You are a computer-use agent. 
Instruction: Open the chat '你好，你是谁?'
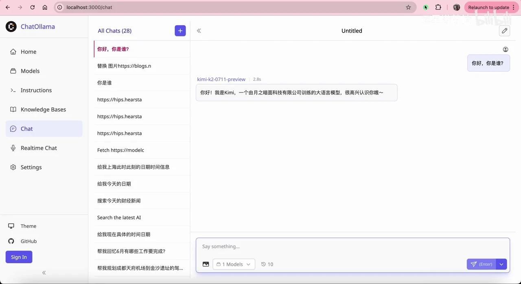pyautogui.click(x=142, y=49)
